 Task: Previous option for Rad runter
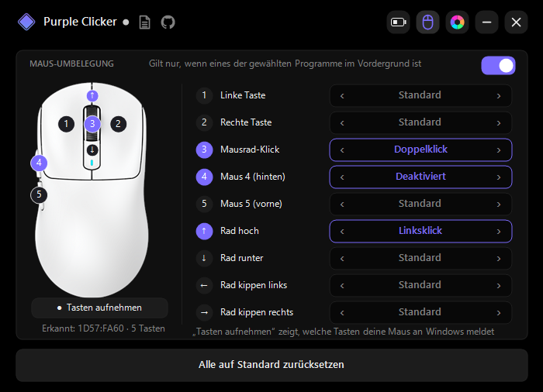tap(342, 259)
